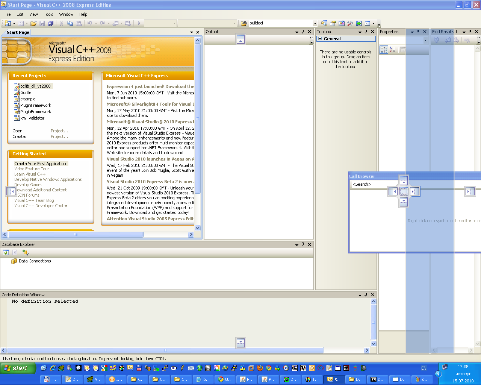Click Connect to Database icon
Image resolution: width=481 pixels, height=385 pixels.
pos(25,253)
